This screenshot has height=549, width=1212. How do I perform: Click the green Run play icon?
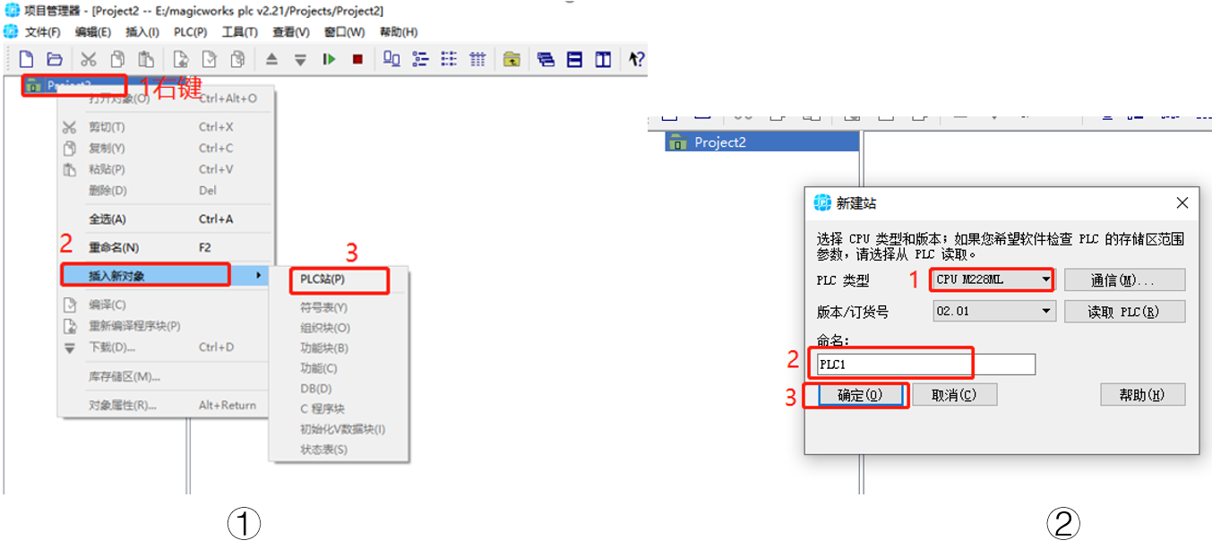click(330, 59)
